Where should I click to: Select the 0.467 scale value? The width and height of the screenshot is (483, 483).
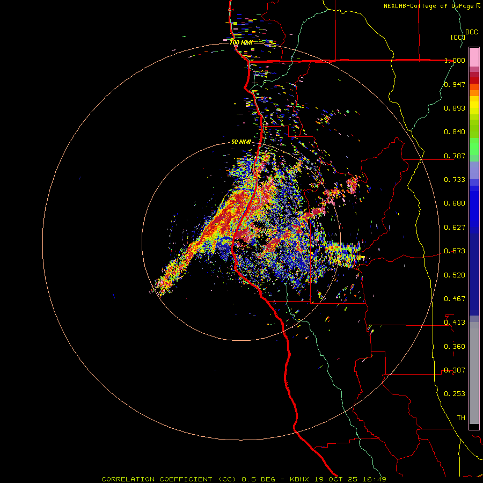(455, 299)
